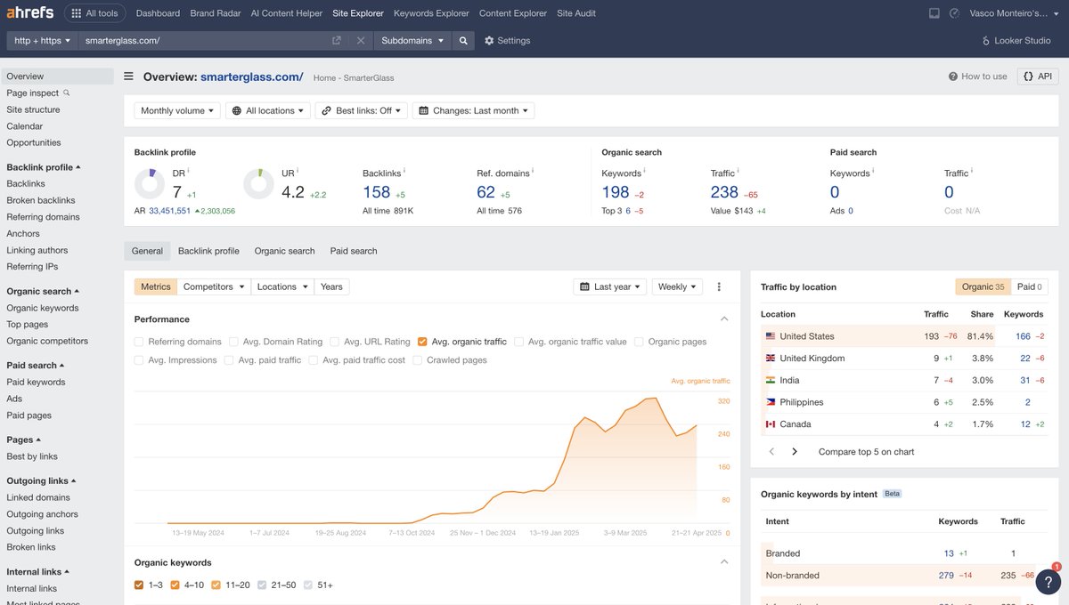Open How to use help
Viewport: 1069px width, 605px height.
pos(978,77)
